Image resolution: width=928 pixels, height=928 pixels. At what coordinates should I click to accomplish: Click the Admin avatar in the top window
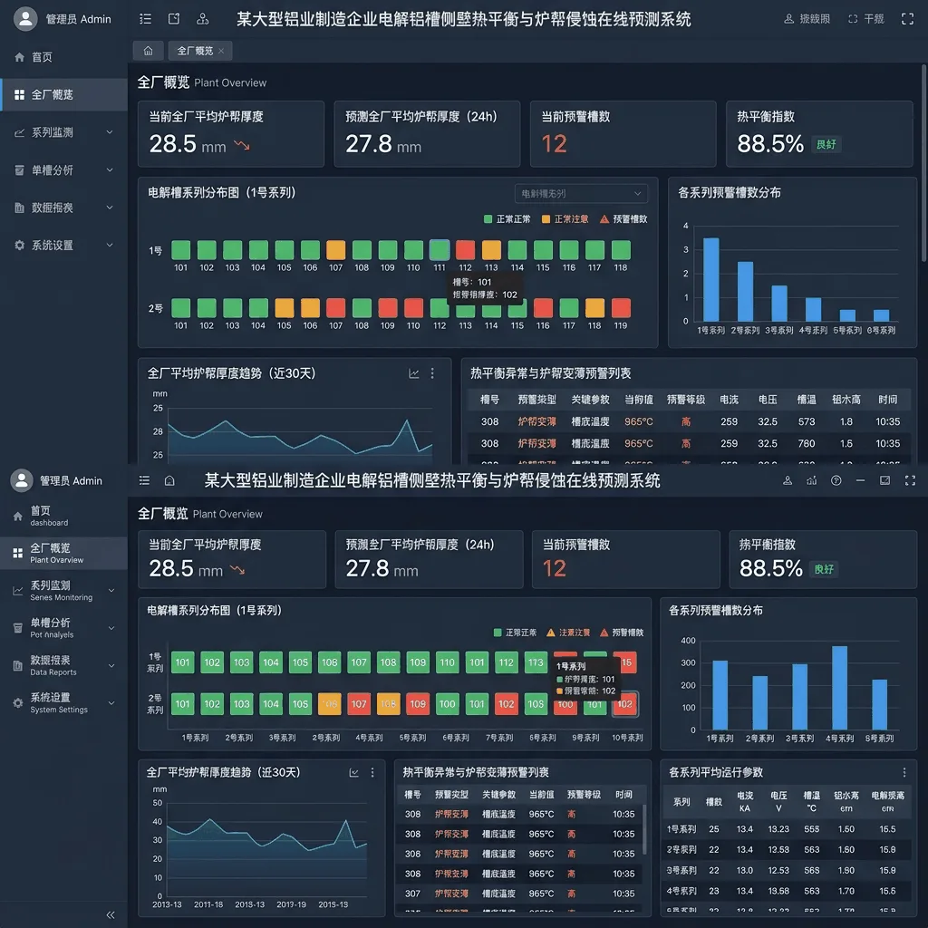coord(24,19)
